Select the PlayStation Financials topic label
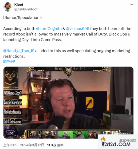The image size is (138, 149). [13, 112]
